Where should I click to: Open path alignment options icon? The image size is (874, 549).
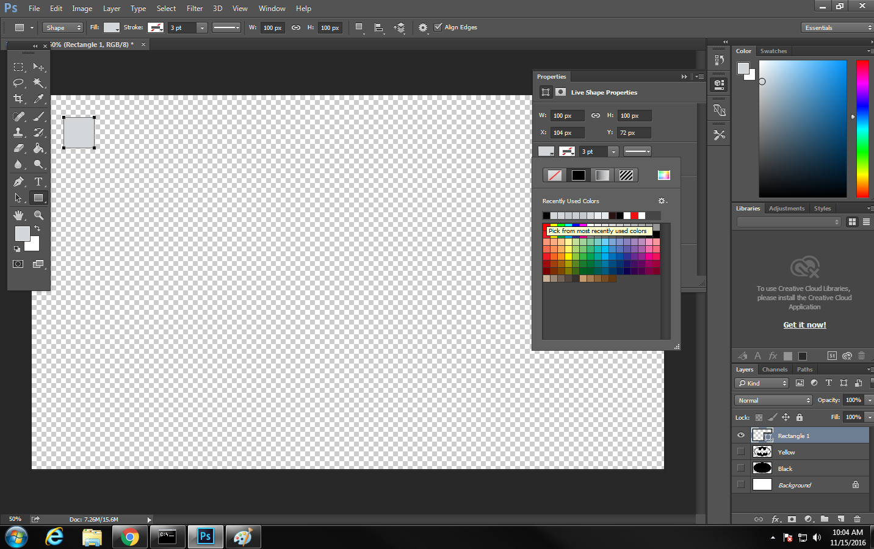click(x=379, y=27)
